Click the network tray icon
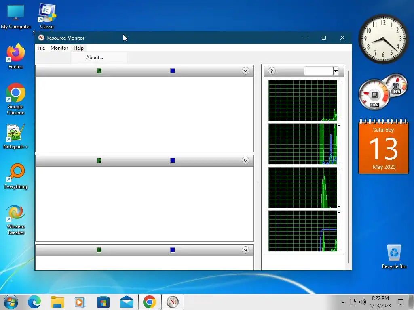 click(x=353, y=302)
